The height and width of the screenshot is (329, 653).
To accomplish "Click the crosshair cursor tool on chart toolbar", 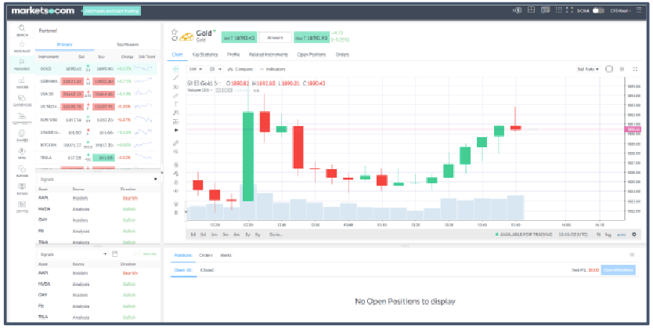I will point(175,69).
